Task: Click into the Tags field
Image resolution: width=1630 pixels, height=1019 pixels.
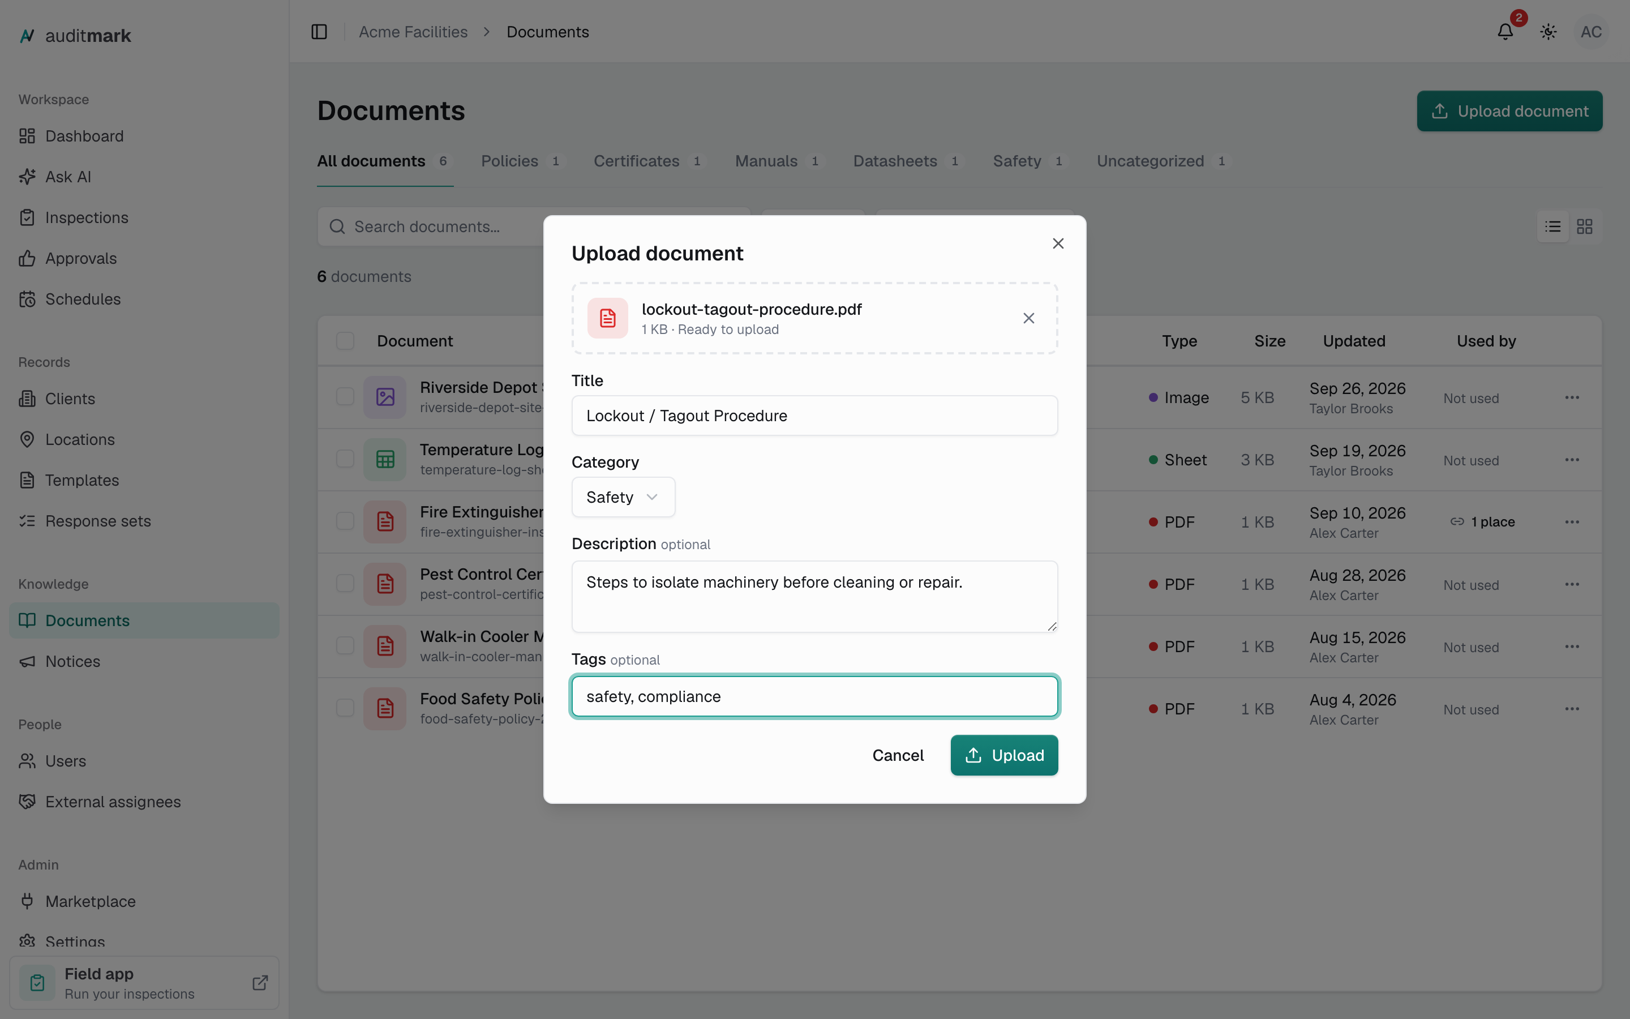Action: [814, 696]
